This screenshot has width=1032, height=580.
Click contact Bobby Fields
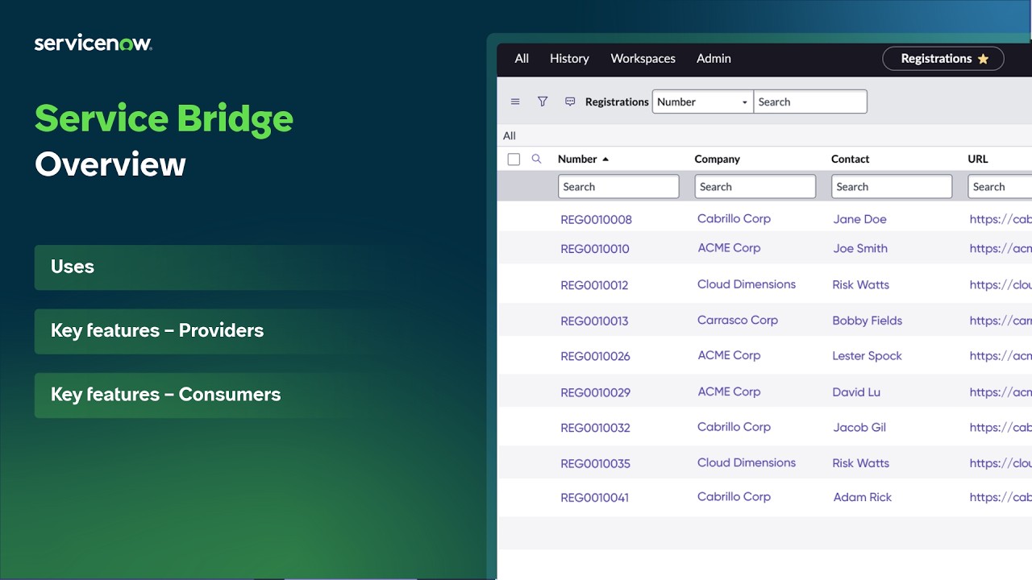(x=868, y=321)
